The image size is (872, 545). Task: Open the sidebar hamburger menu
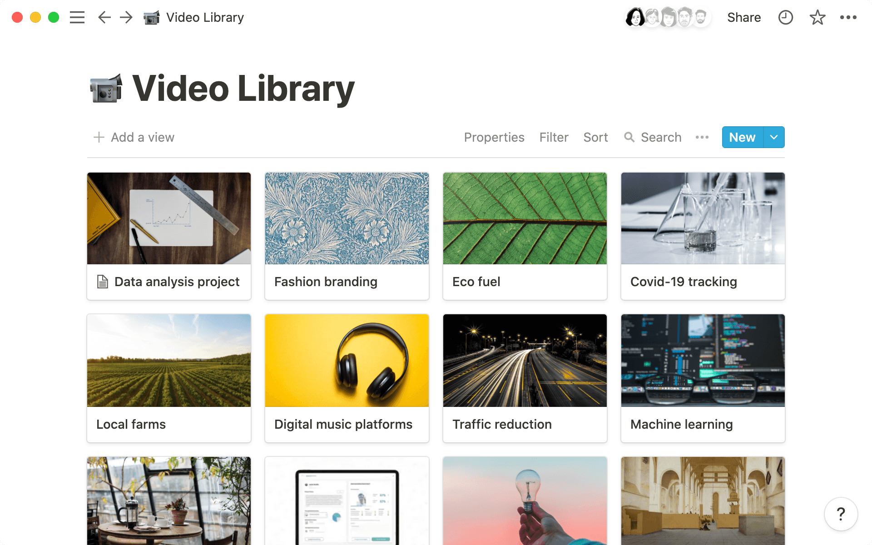point(77,17)
